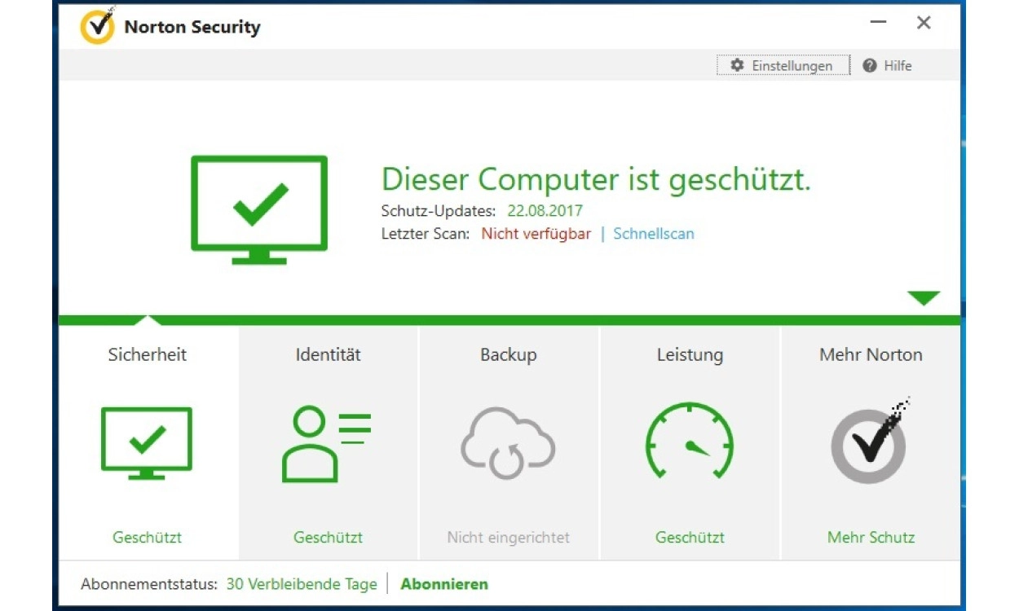Click the large green protected monitor icon

tap(259, 209)
